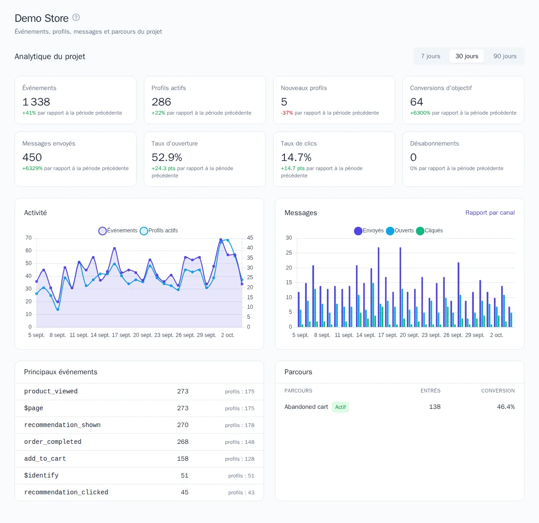Viewport: 539px width, 523px height.
Task: Click the Analytique du projet heading
Action: click(x=50, y=56)
